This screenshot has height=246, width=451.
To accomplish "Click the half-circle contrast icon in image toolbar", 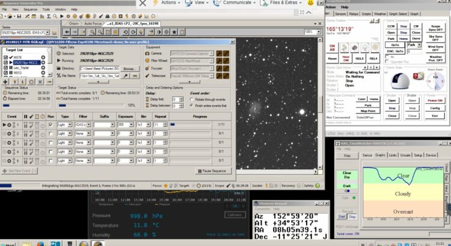I will click(159, 32).
